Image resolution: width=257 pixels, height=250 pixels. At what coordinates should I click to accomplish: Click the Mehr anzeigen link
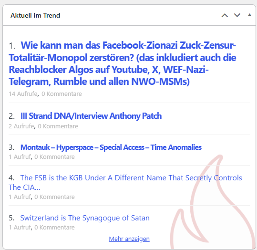129,239
